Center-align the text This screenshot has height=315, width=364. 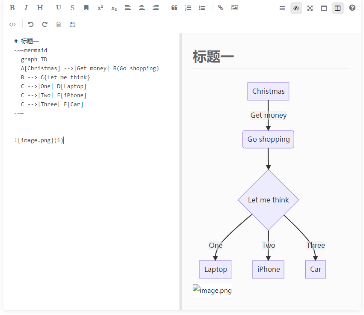click(x=142, y=8)
